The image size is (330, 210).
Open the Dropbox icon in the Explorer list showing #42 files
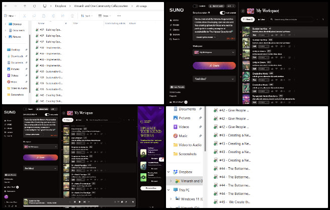(175, 172)
